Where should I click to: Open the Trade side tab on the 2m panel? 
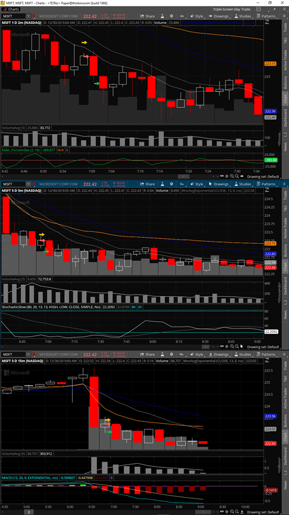(284, 27)
